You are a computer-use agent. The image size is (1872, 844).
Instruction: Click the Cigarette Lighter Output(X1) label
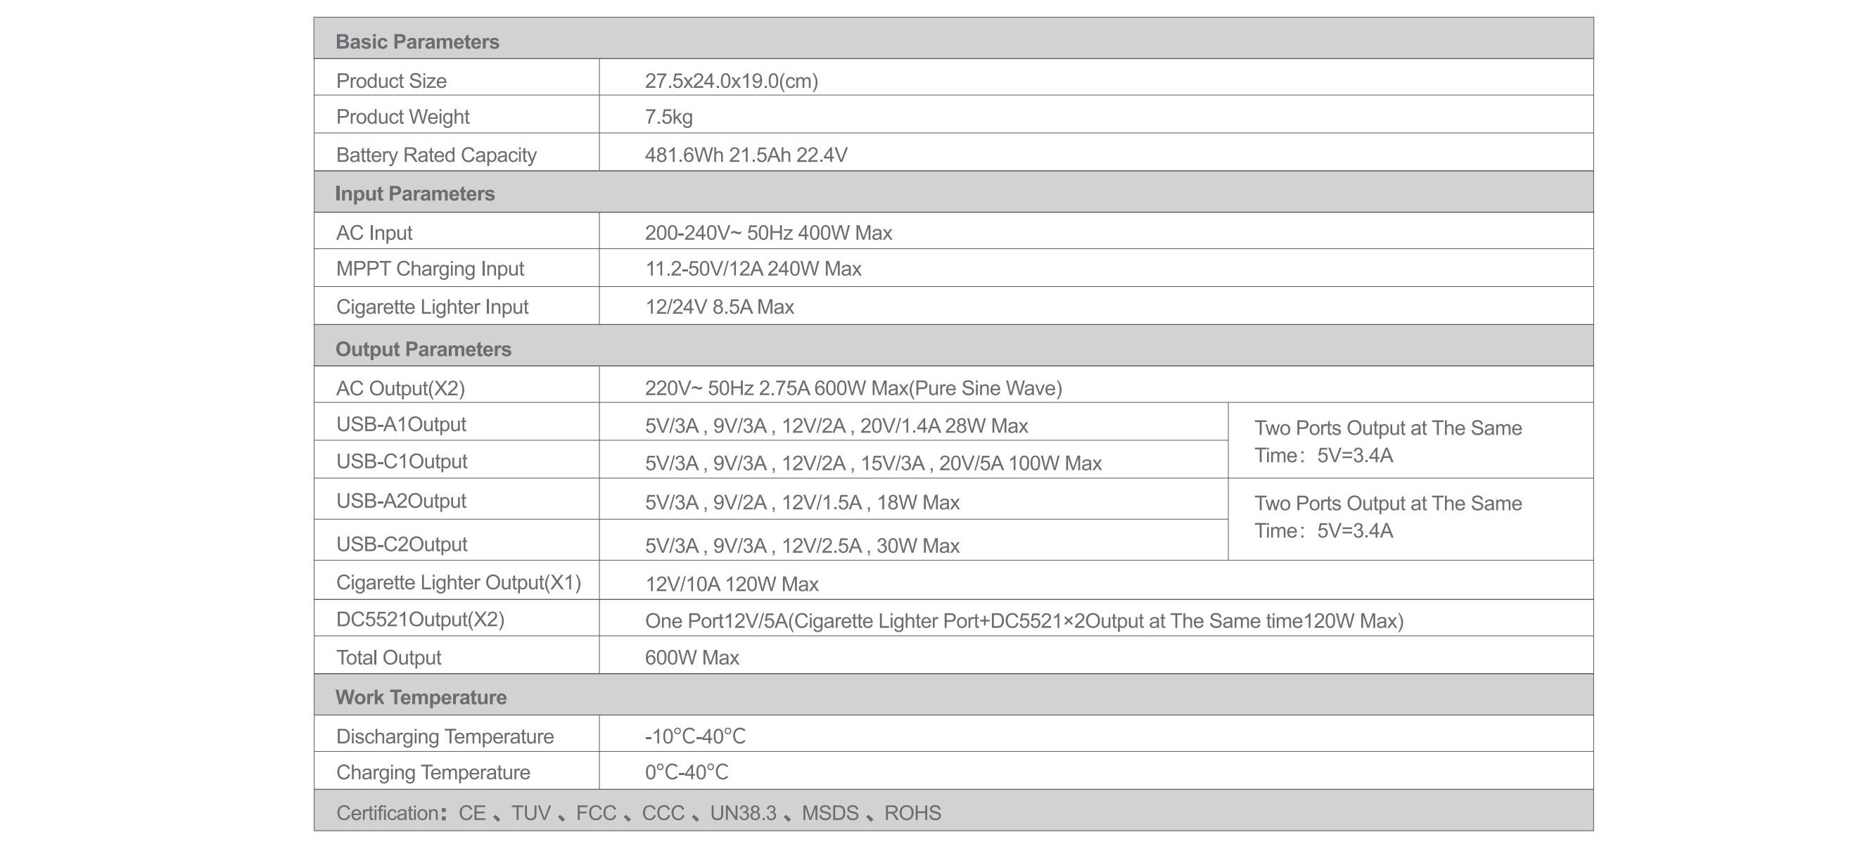(458, 582)
